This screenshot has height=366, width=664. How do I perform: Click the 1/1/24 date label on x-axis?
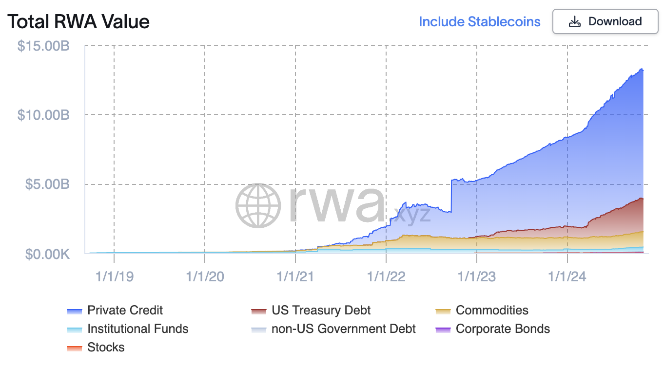click(x=568, y=275)
